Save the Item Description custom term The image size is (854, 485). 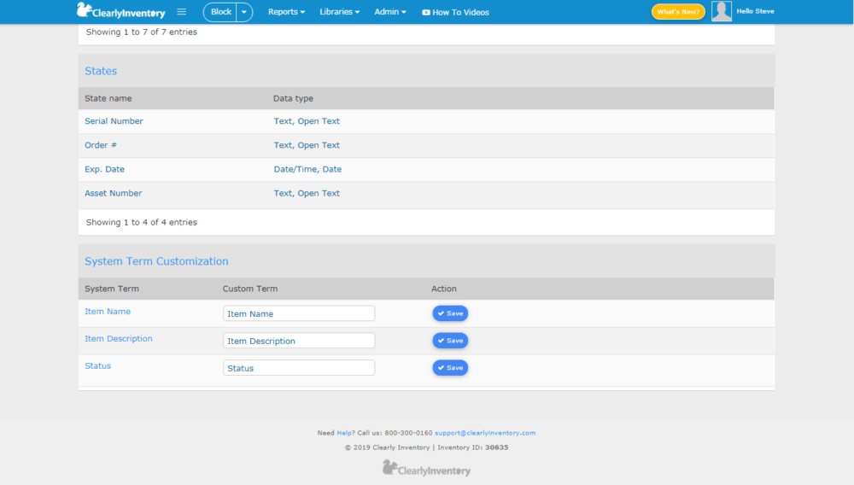[x=450, y=341]
